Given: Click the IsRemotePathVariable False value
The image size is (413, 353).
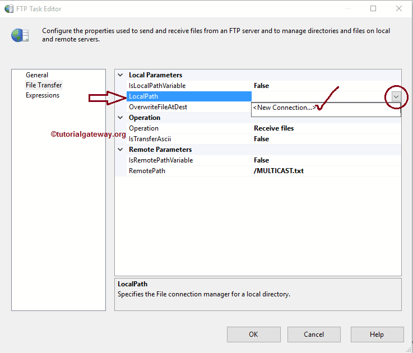Looking at the screenshot, I should [x=261, y=160].
